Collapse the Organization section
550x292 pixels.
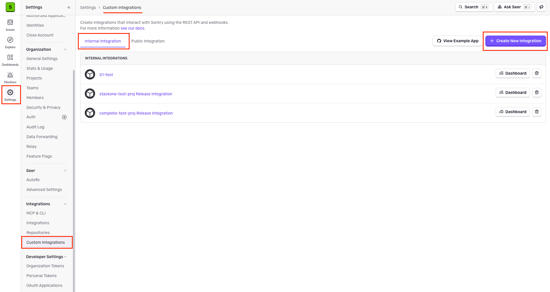coord(65,49)
